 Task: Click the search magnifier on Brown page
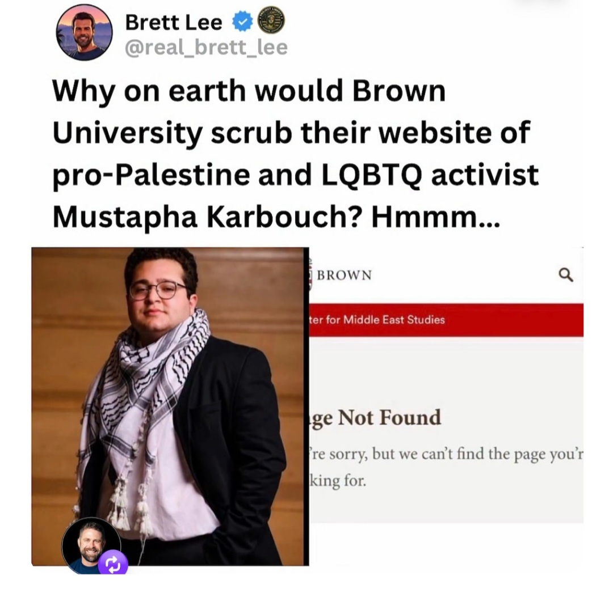click(x=566, y=274)
